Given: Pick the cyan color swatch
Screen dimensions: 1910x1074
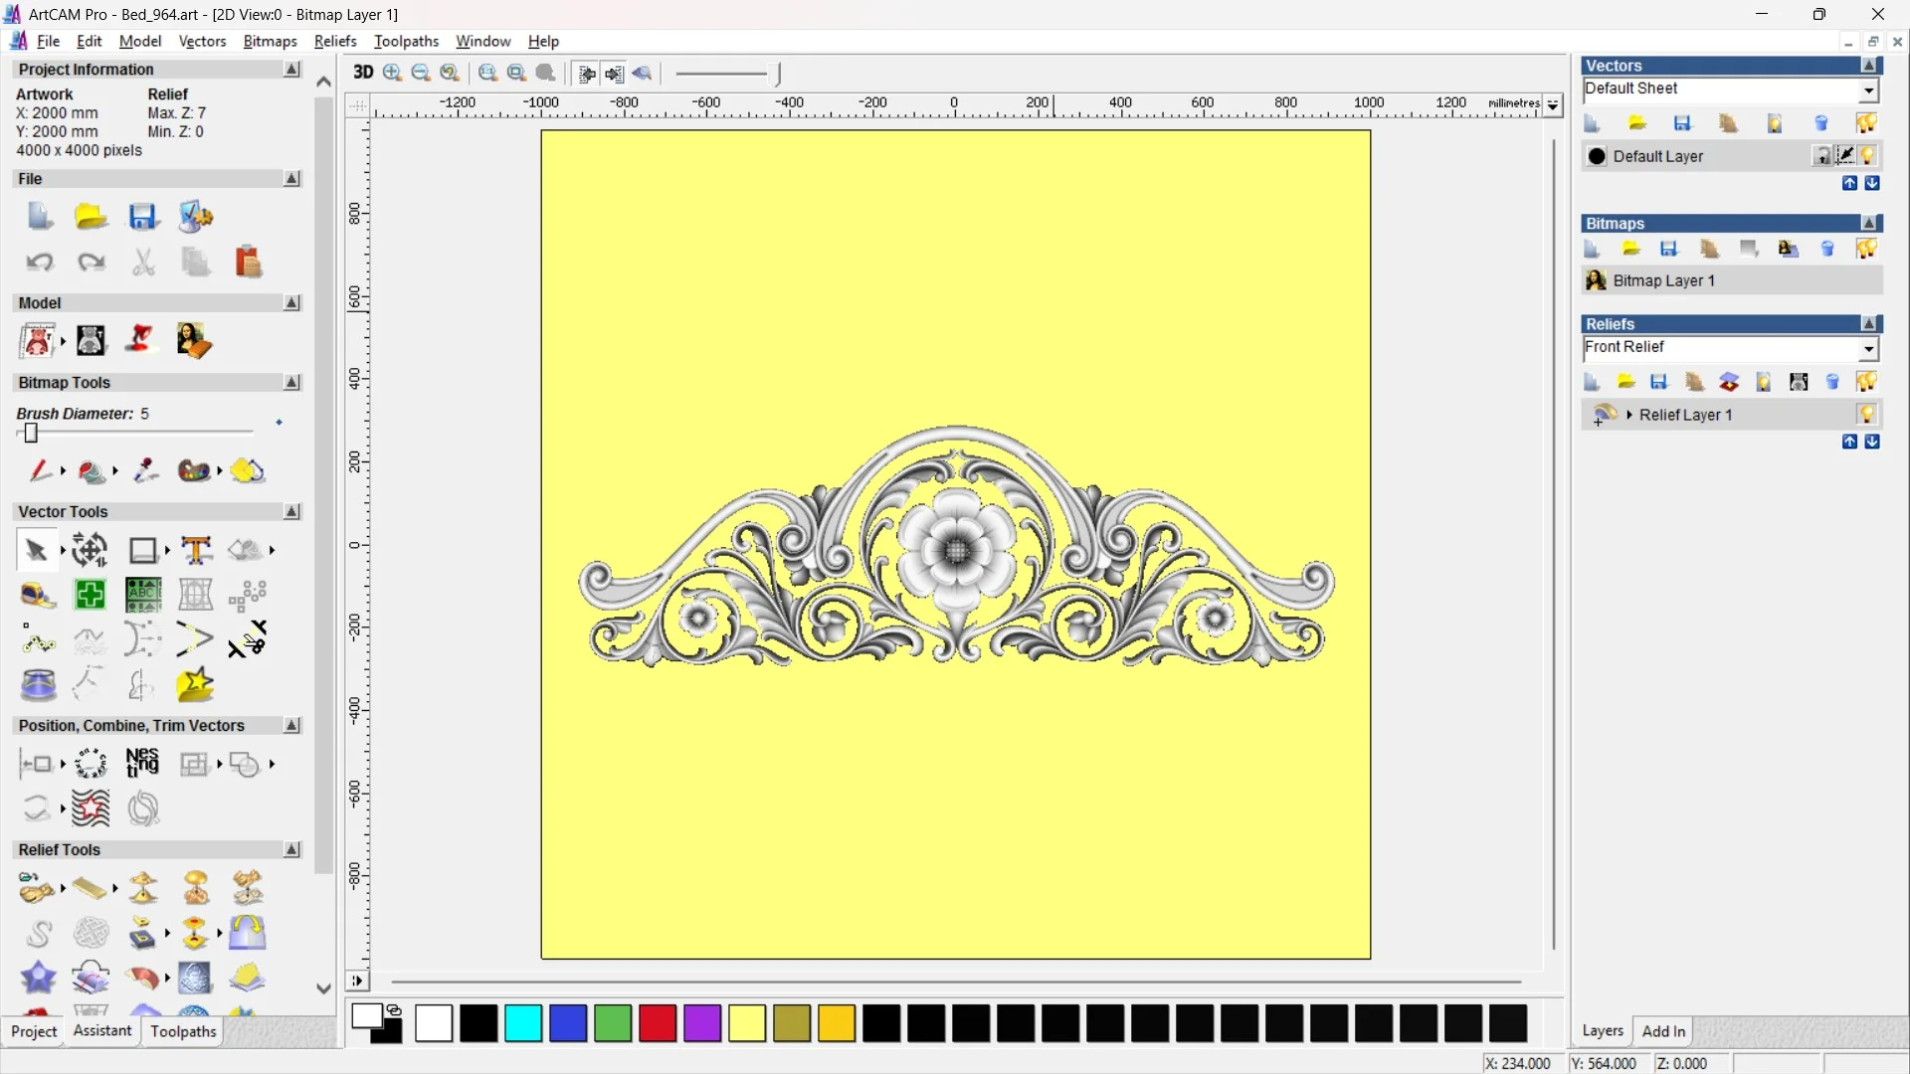Looking at the screenshot, I should 523,1023.
